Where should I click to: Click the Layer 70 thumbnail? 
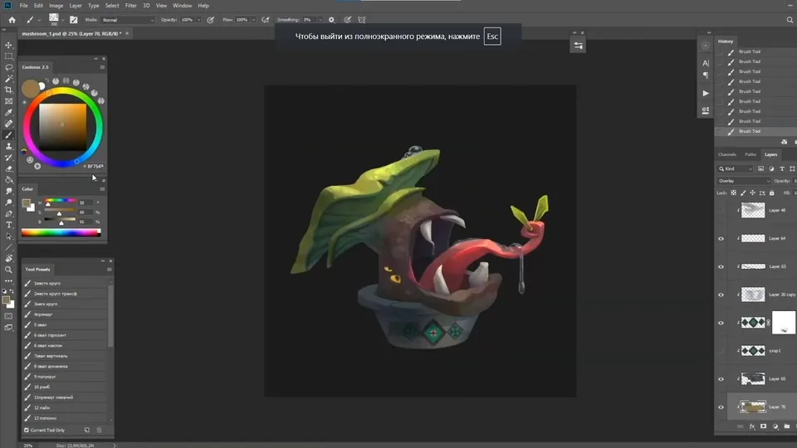point(753,407)
